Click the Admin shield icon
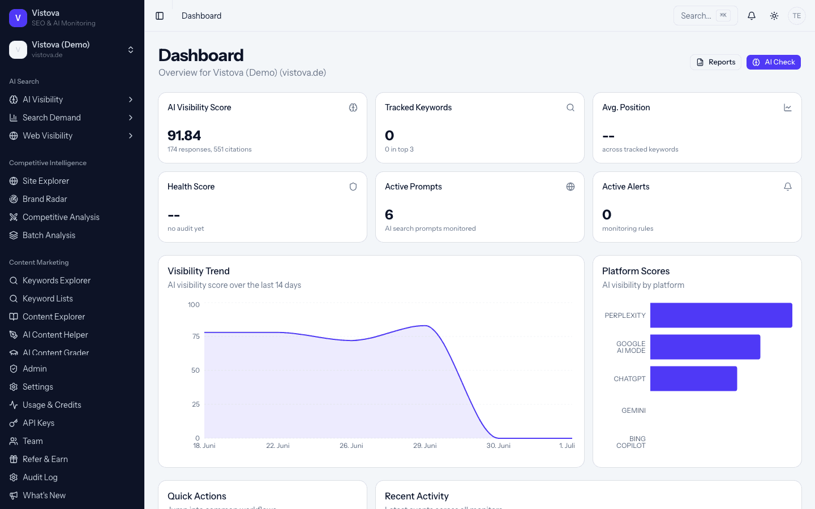Viewport: 815px width, 509px height. pos(14,369)
